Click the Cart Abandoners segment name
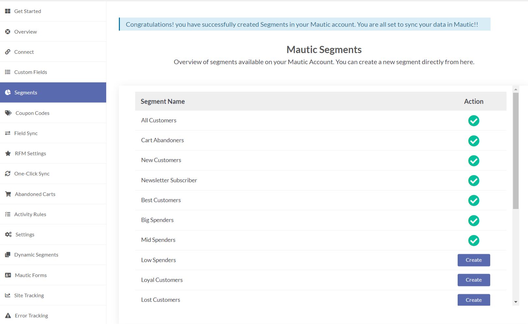Viewport: 528px width, 324px height. coord(162,140)
